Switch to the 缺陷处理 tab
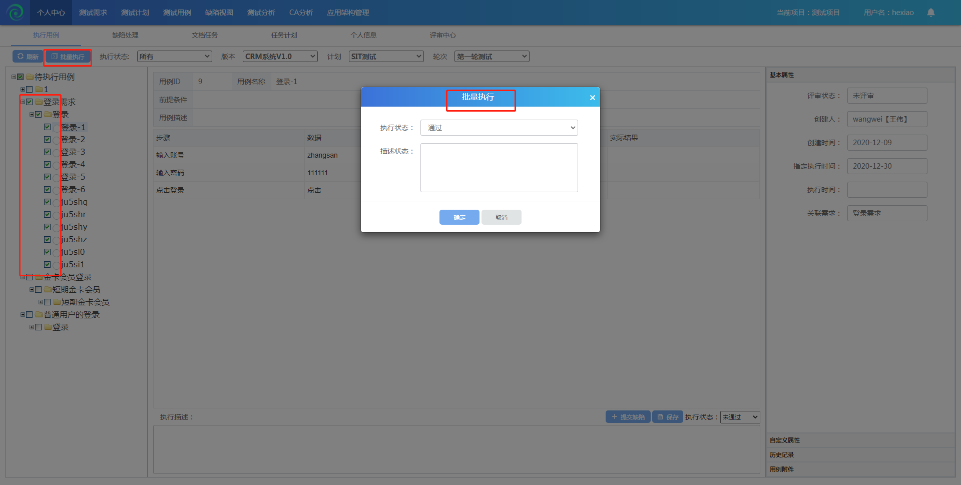 click(x=125, y=35)
